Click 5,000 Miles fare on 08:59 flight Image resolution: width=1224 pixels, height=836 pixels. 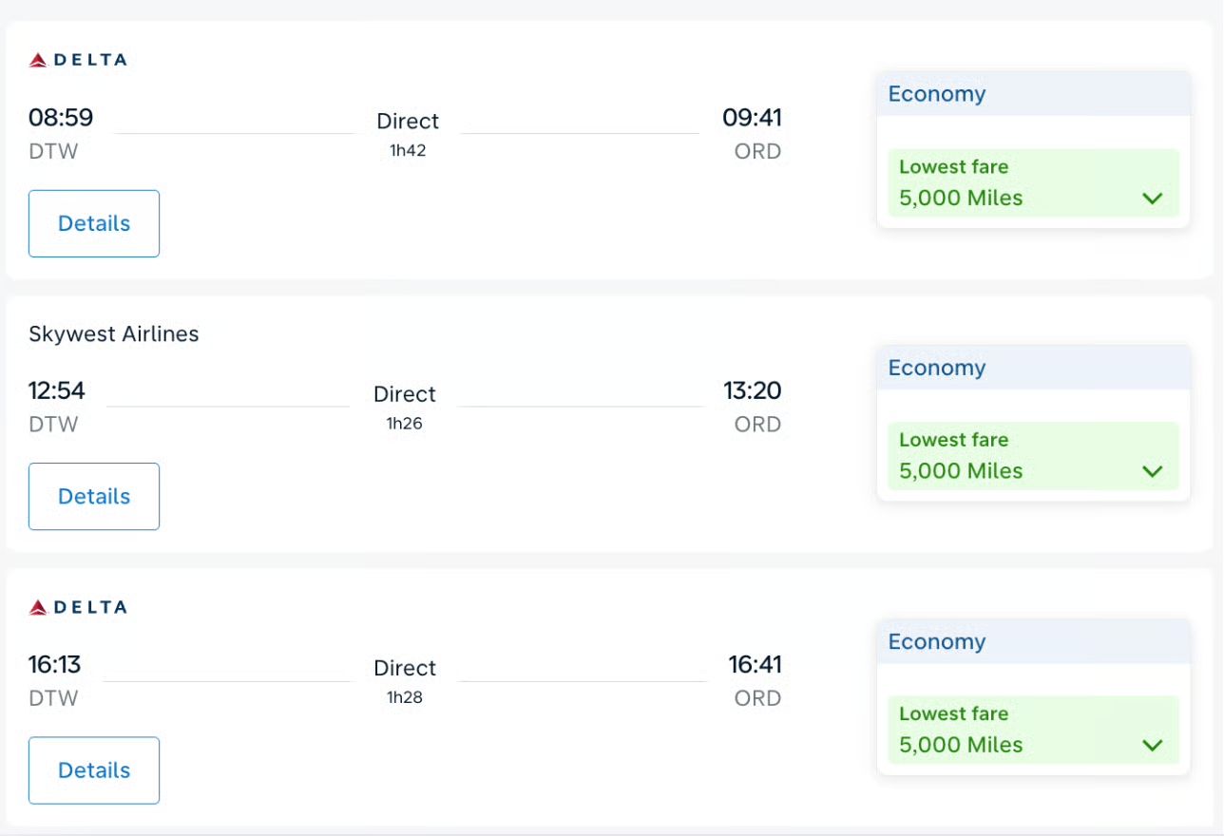click(961, 198)
